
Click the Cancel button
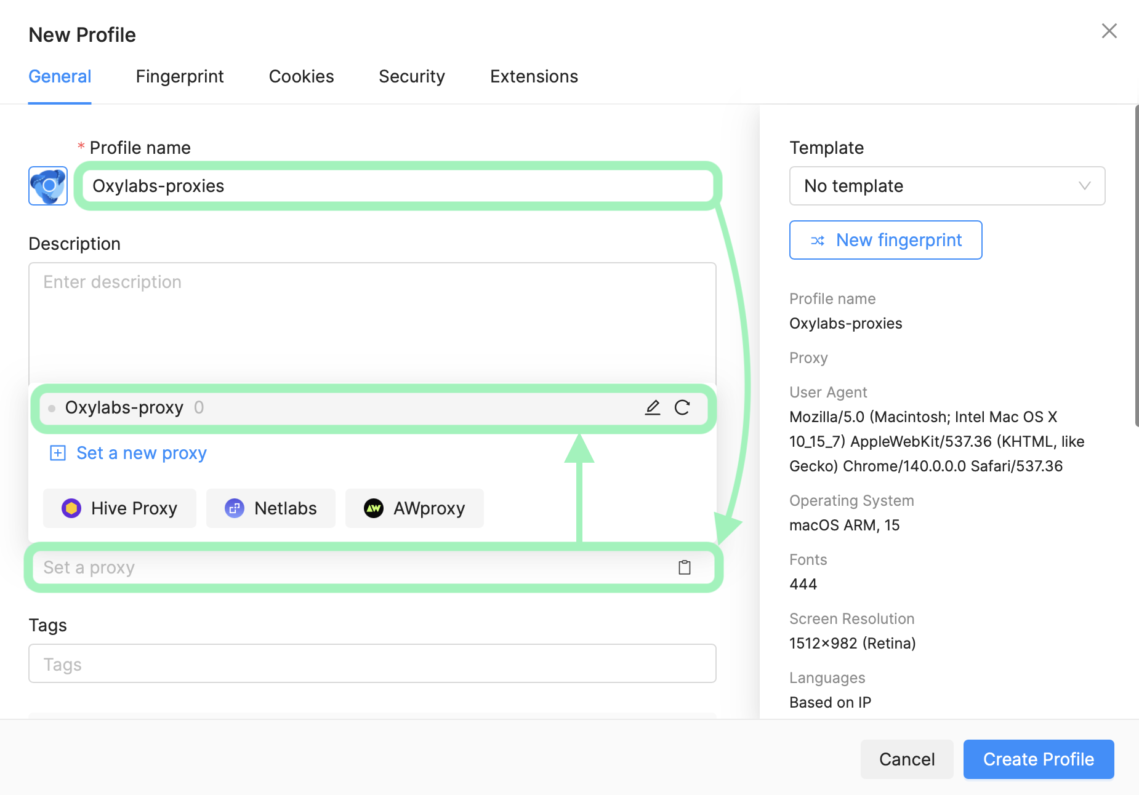tap(907, 759)
